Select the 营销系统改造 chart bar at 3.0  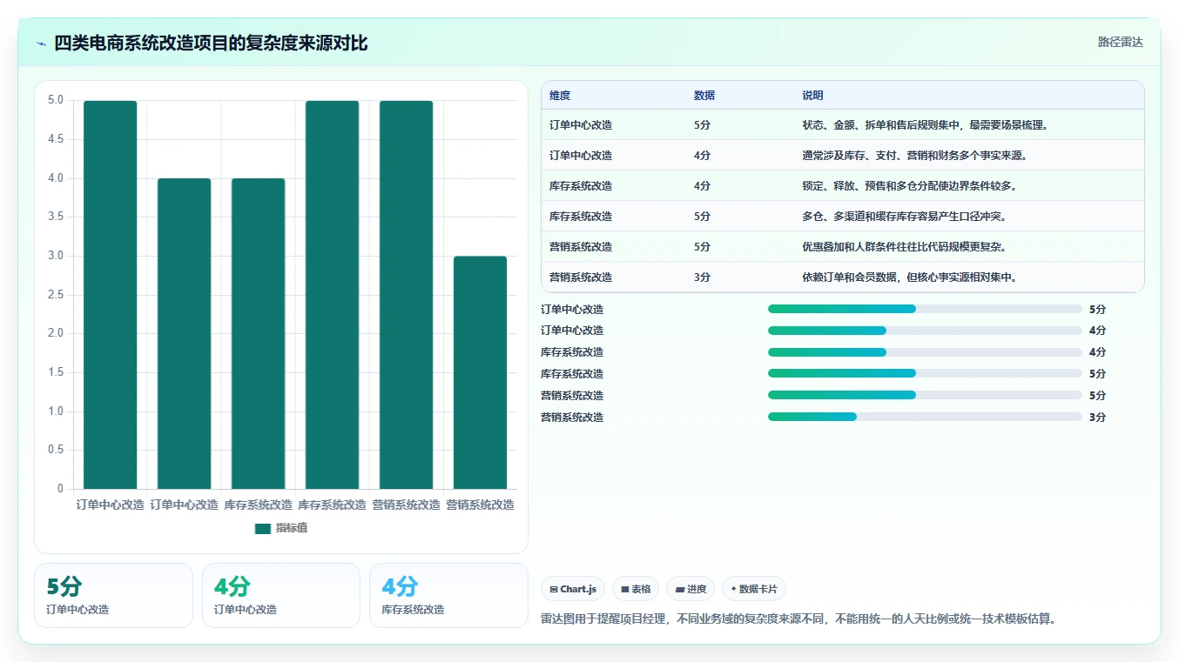click(480, 372)
